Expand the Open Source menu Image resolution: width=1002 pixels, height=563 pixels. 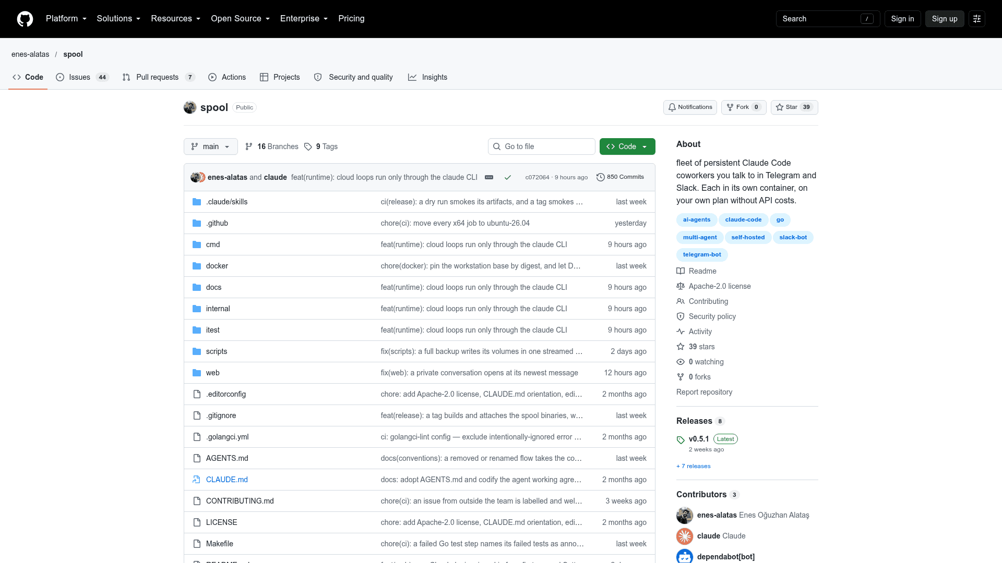(x=241, y=19)
